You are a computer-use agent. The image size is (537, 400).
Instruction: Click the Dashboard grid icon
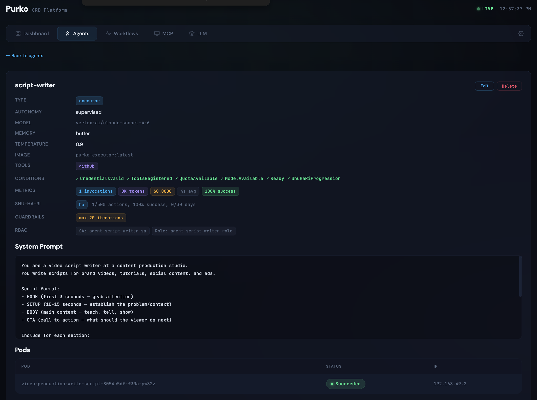pyautogui.click(x=18, y=33)
